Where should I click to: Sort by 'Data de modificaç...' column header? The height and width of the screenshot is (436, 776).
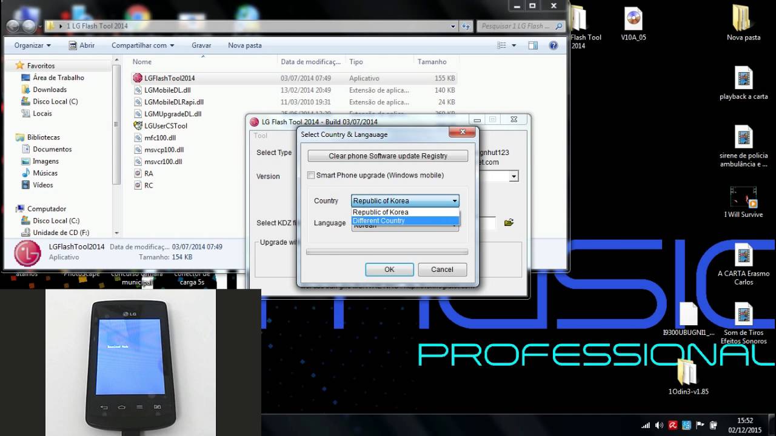pos(311,62)
